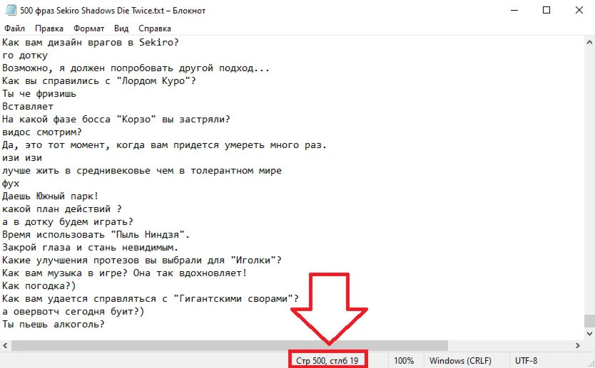Click line 'Возможно, я должен попробовать другой подход...'
Viewport: 595px width, 368px height.
136,68
